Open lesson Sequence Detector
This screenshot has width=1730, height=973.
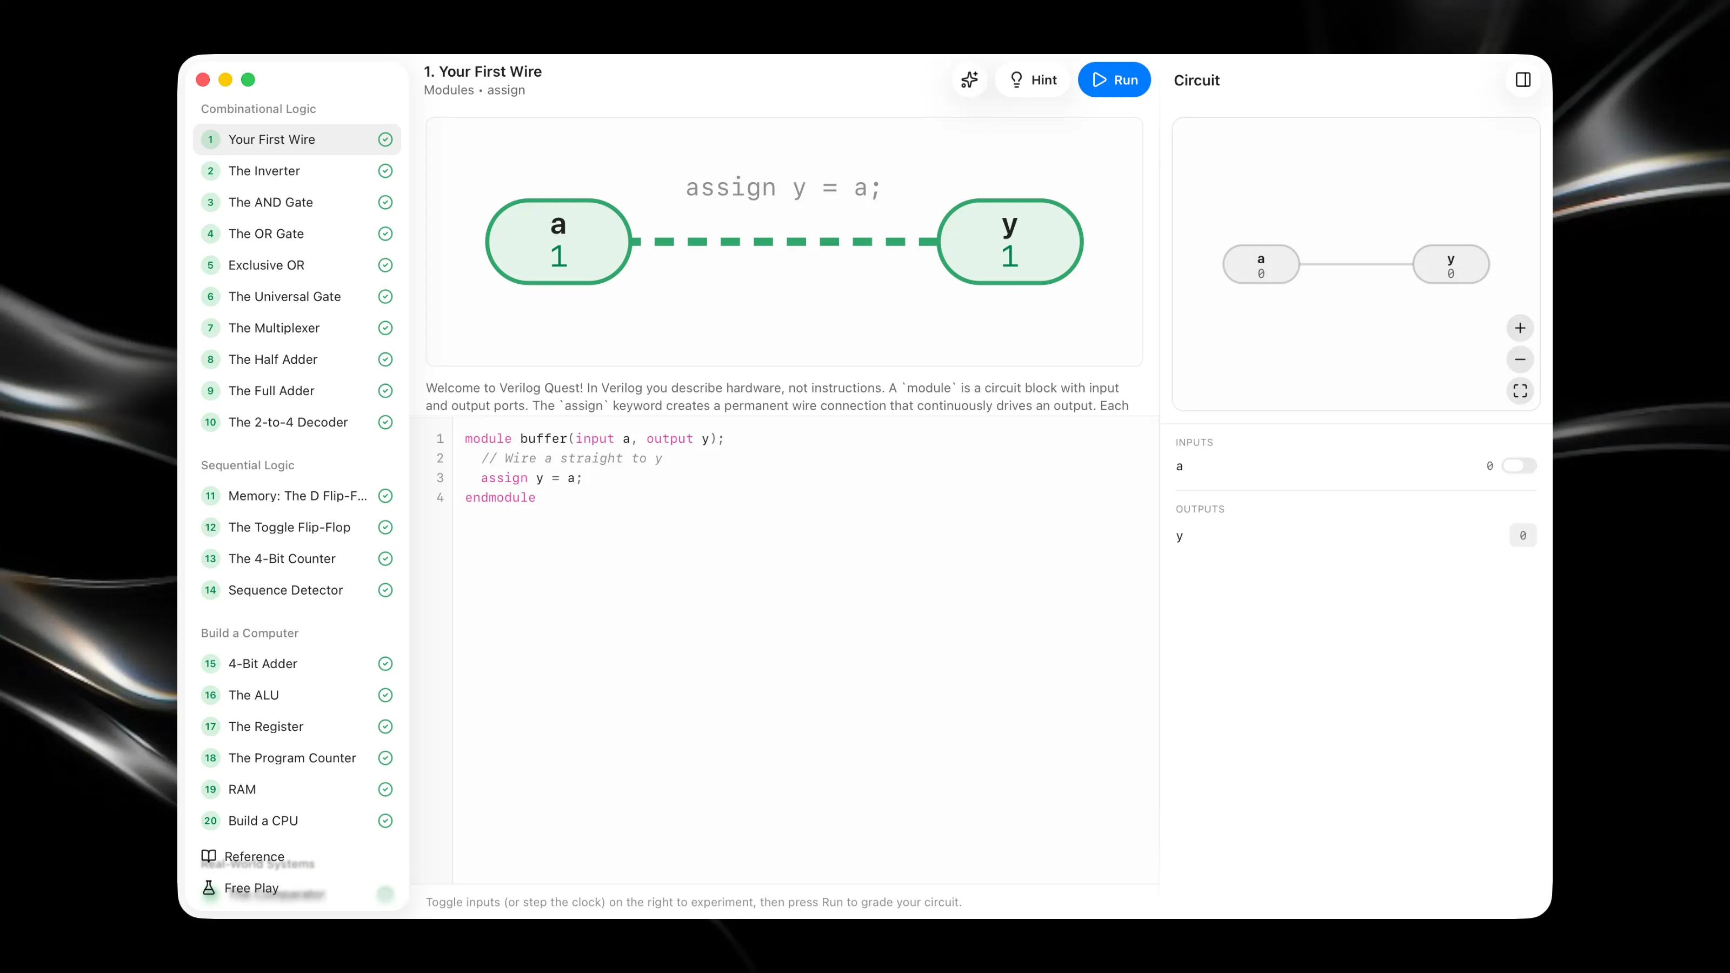pos(297,590)
